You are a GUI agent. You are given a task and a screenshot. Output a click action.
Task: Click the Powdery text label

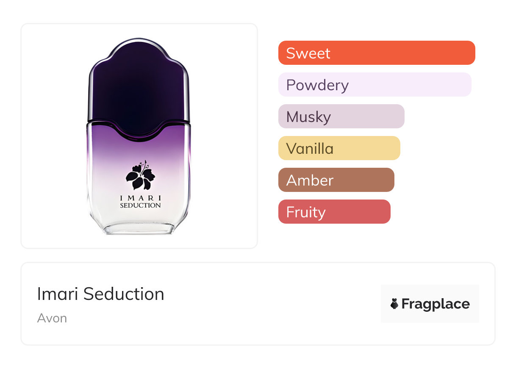coord(317,85)
